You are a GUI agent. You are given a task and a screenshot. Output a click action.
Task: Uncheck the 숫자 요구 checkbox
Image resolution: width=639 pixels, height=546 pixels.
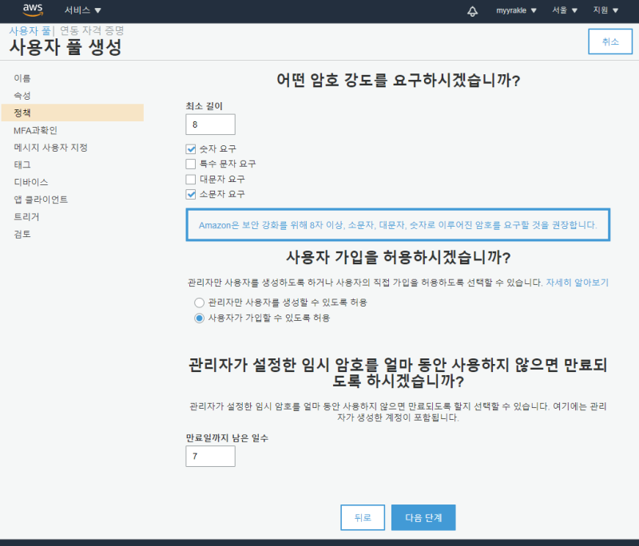(191, 148)
